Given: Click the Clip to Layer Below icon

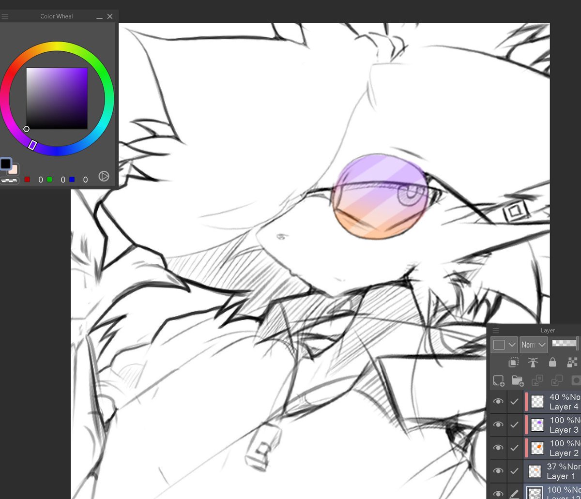Looking at the screenshot, I should coord(514,362).
